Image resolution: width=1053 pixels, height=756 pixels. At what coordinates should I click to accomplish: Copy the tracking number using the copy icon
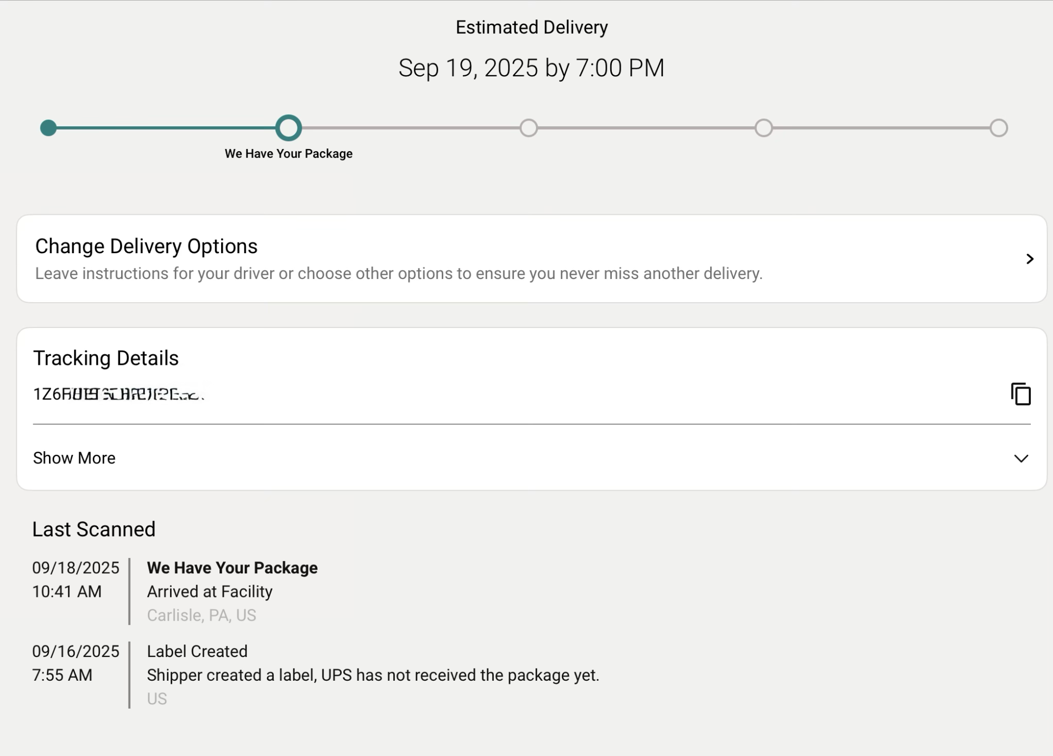pyautogui.click(x=1020, y=394)
